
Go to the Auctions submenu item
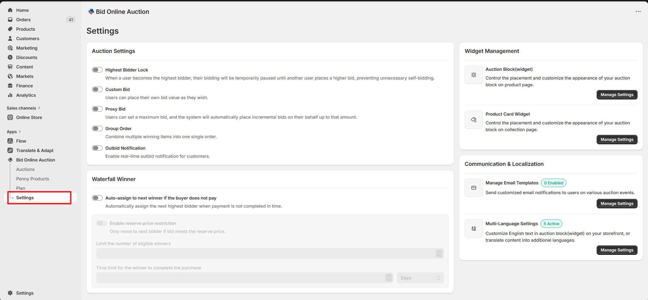pyautogui.click(x=25, y=169)
